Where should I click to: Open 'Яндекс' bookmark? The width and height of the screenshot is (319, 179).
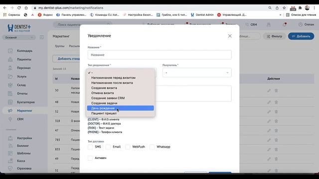45,15
